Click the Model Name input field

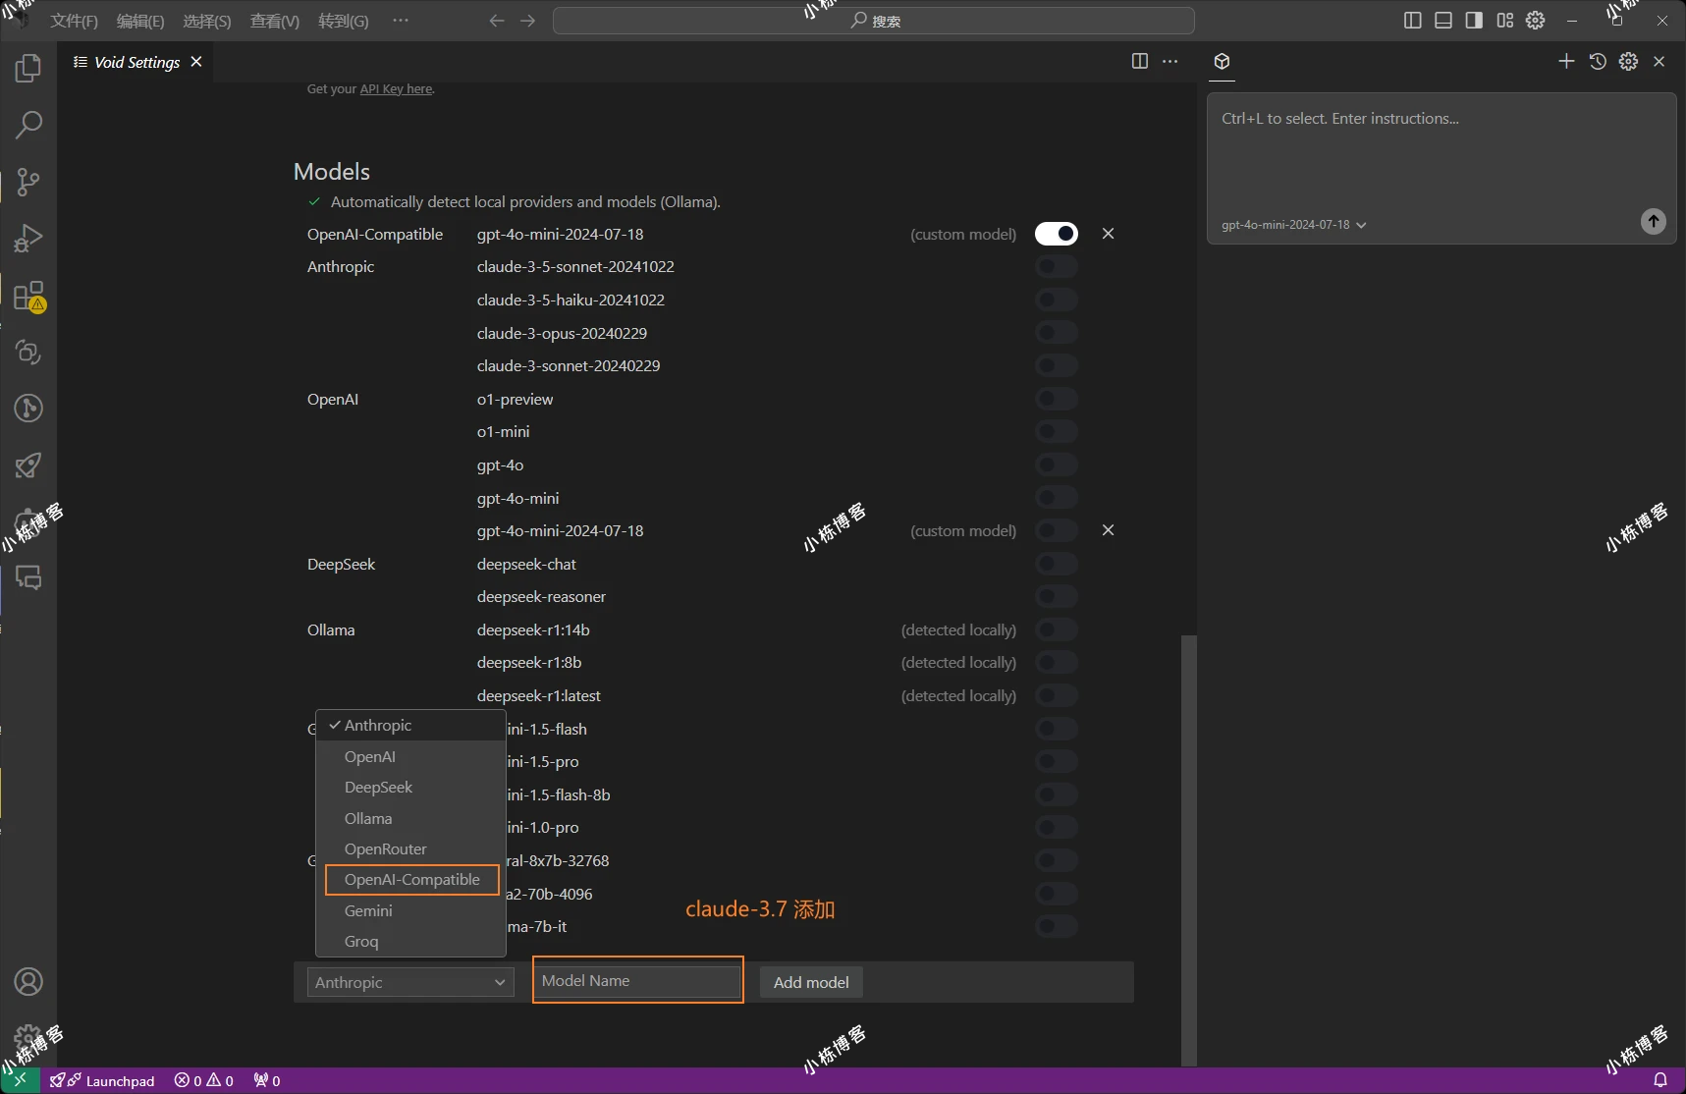637,981
